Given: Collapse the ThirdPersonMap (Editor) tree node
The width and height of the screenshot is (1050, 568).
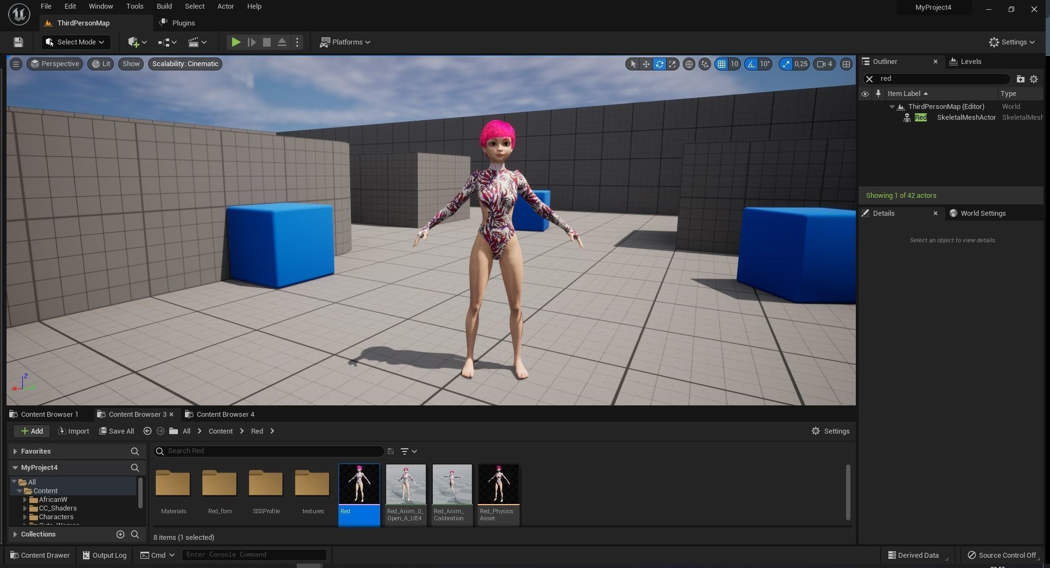Looking at the screenshot, I should point(892,107).
